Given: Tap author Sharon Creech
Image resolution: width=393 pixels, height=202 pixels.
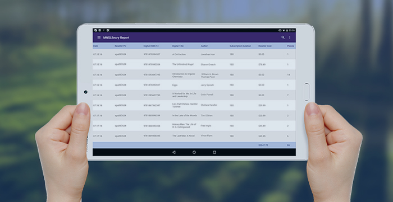Looking at the screenshot, I should coord(208,64).
